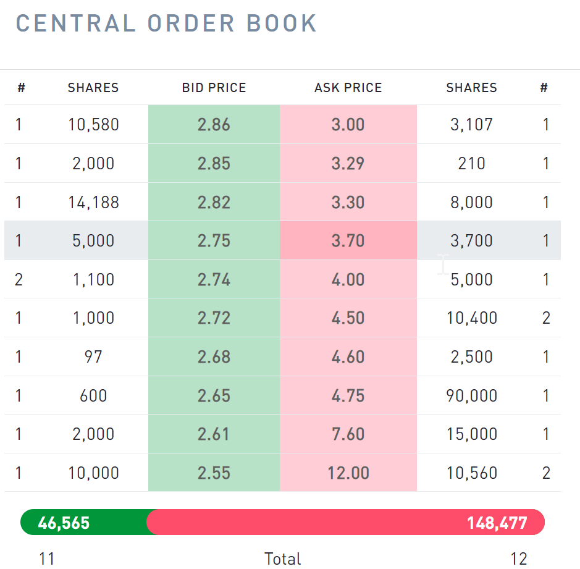Click the 12.00 ask price cell
Viewport: 580px width, 569px height.
pos(348,473)
